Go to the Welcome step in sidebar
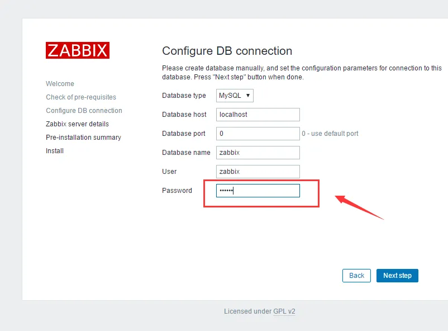 [60, 84]
